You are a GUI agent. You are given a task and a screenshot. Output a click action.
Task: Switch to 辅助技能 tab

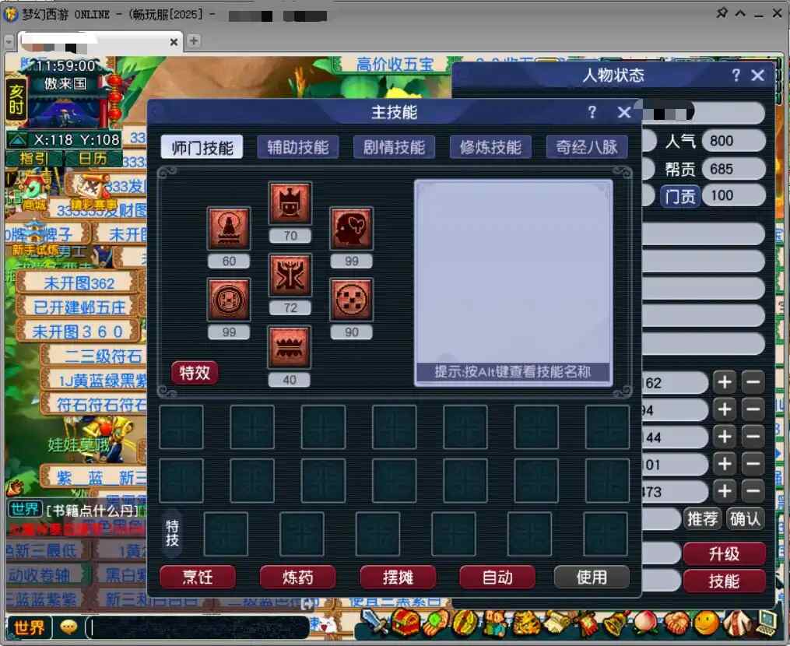click(298, 147)
